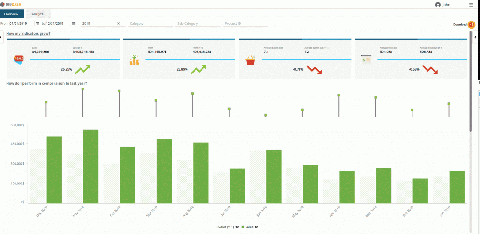480x234 pixels.
Task: Click the Nov 2019 lollipop marker
Action: click(x=82, y=89)
